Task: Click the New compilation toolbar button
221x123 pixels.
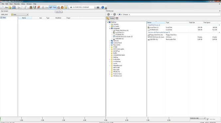Action: pos(5,7)
